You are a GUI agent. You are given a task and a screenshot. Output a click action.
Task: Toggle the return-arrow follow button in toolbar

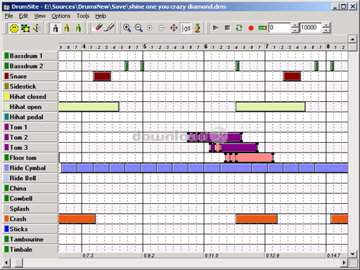coord(186,28)
